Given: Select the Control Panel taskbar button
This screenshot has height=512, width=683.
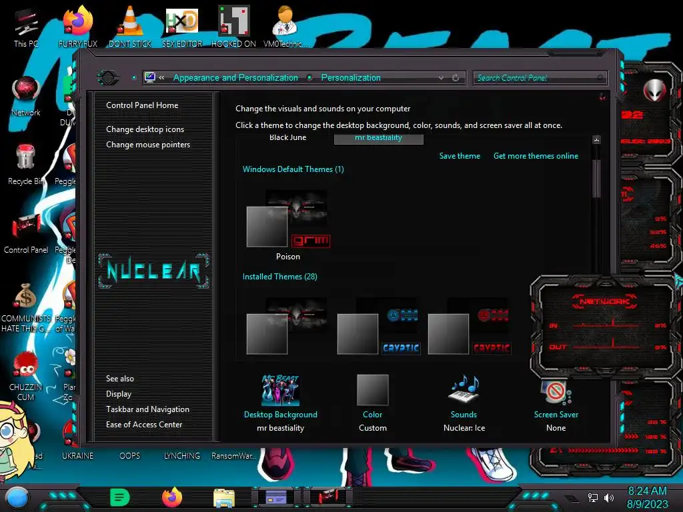Looking at the screenshot, I should coord(328,497).
